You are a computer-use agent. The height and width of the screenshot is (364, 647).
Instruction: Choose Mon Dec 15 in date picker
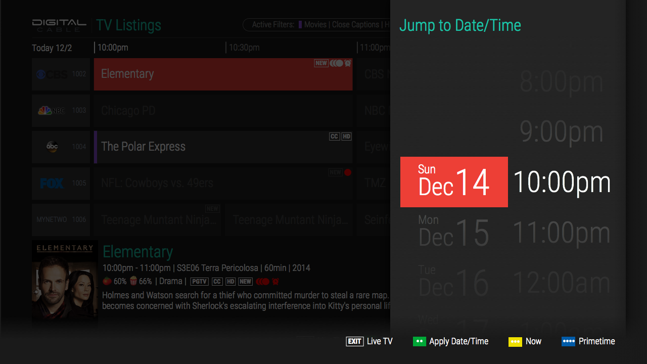point(454,233)
